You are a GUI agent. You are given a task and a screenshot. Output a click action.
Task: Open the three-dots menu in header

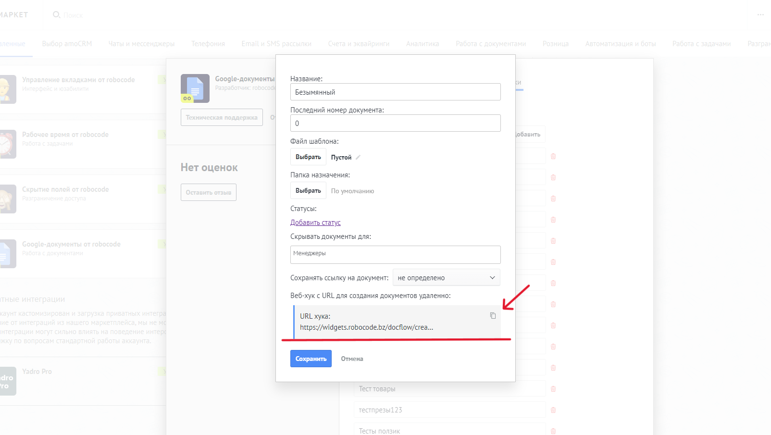coord(760,14)
